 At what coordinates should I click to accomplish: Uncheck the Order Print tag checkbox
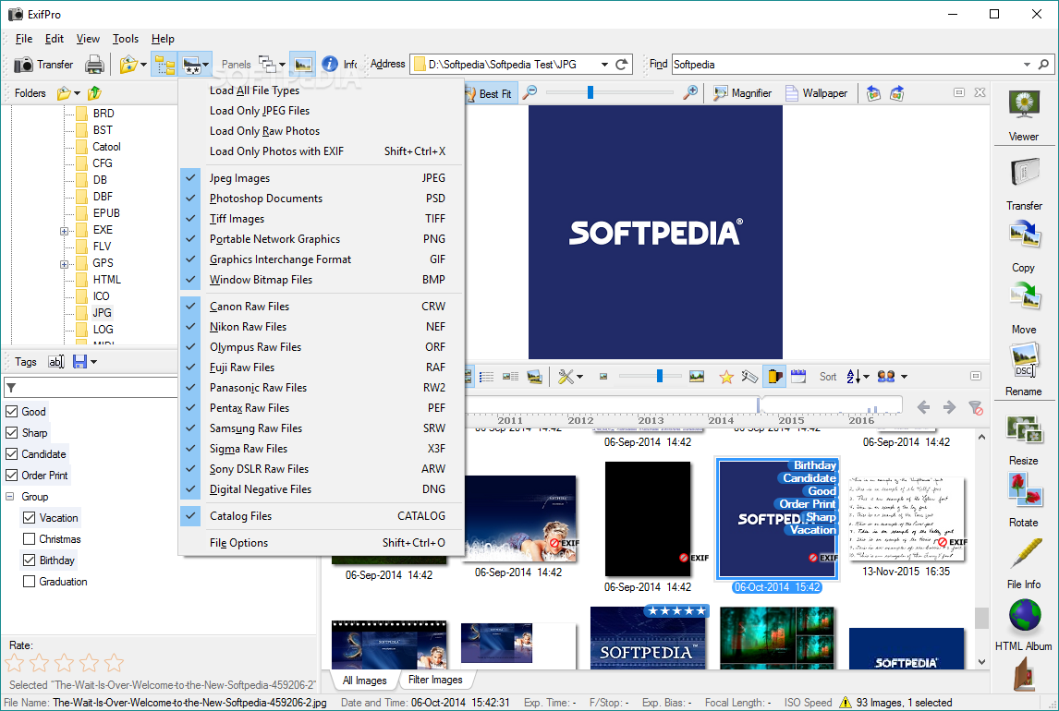(11, 475)
